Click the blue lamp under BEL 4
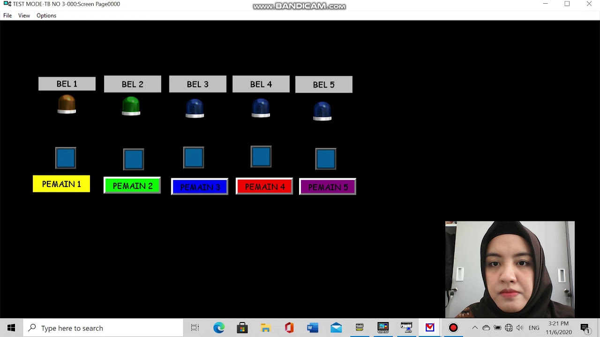Image resolution: width=600 pixels, height=337 pixels. 261,108
